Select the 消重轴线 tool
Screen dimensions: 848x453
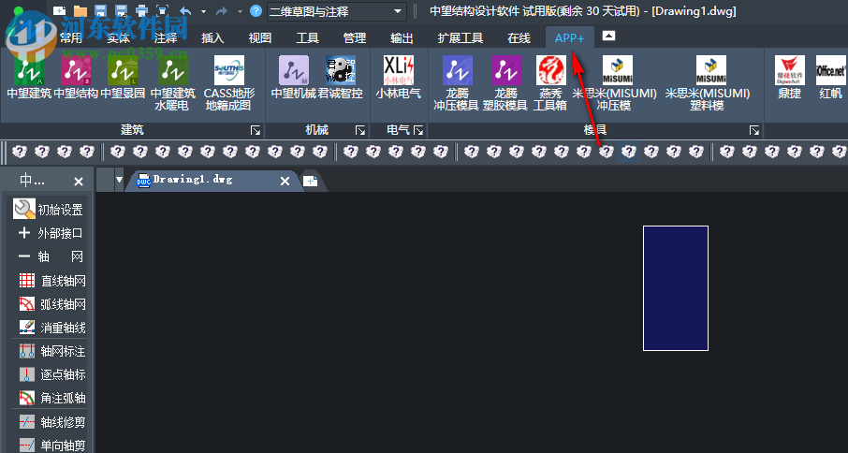[52, 328]
